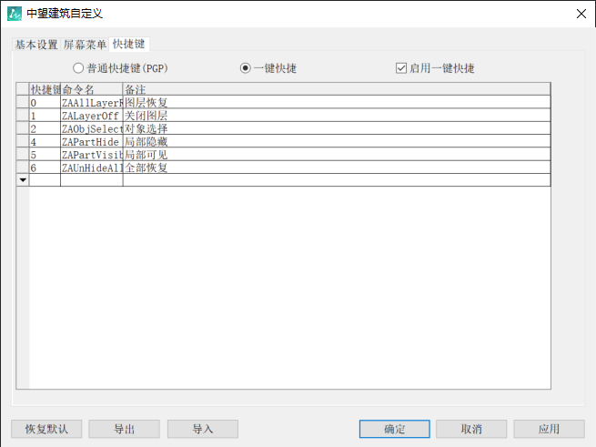Click the 局部隐藏 remark cell

coord(336,142)
